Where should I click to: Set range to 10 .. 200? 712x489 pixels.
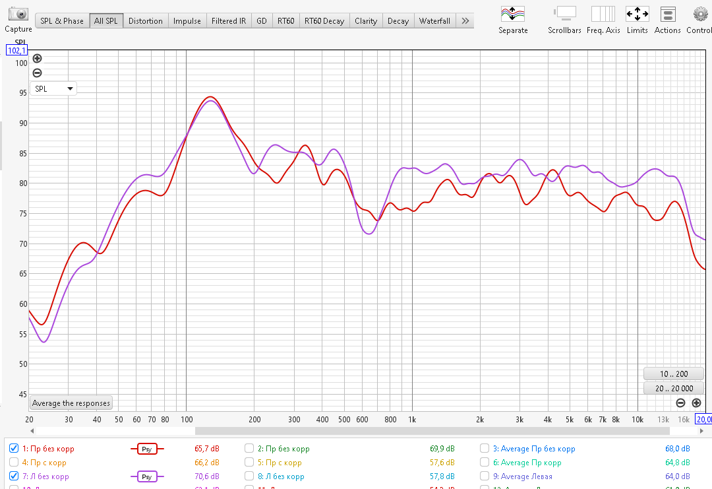coord(673,374)
